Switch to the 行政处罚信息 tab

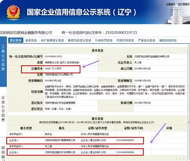[x=104, y=40]
